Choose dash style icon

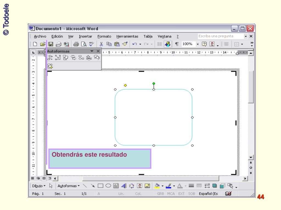click(x=199, y=186)
